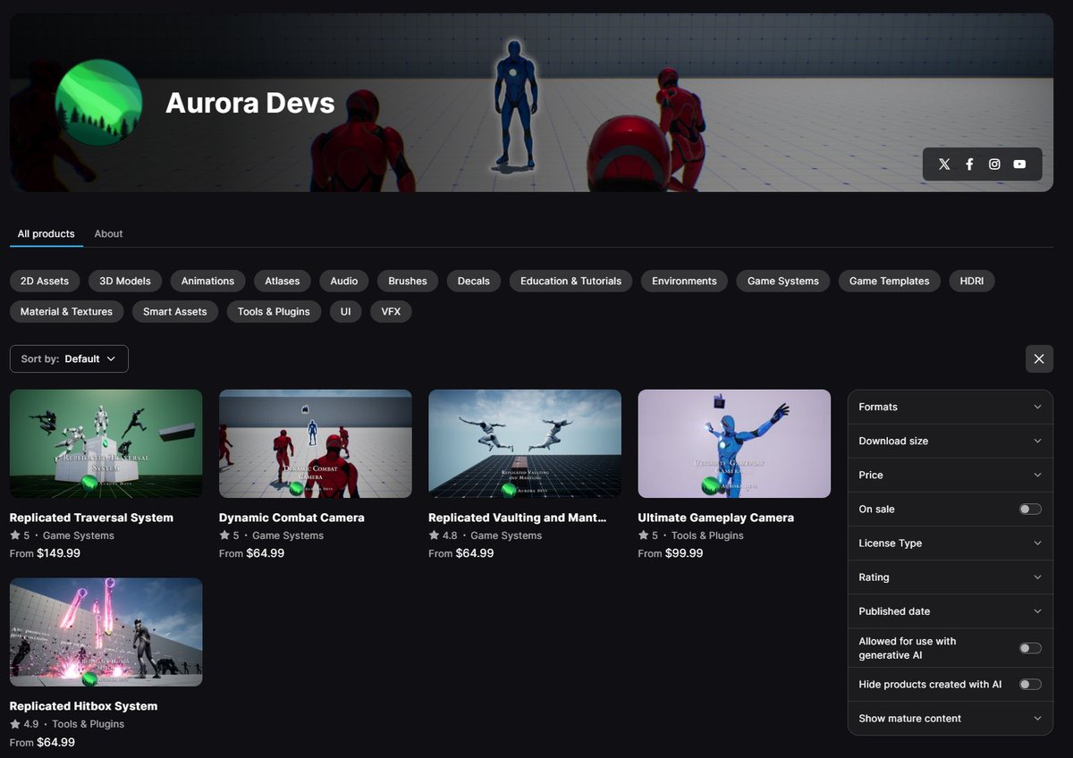Filter by 2D Assets category
The image size is (1073, 758).
tap(45, 281)
